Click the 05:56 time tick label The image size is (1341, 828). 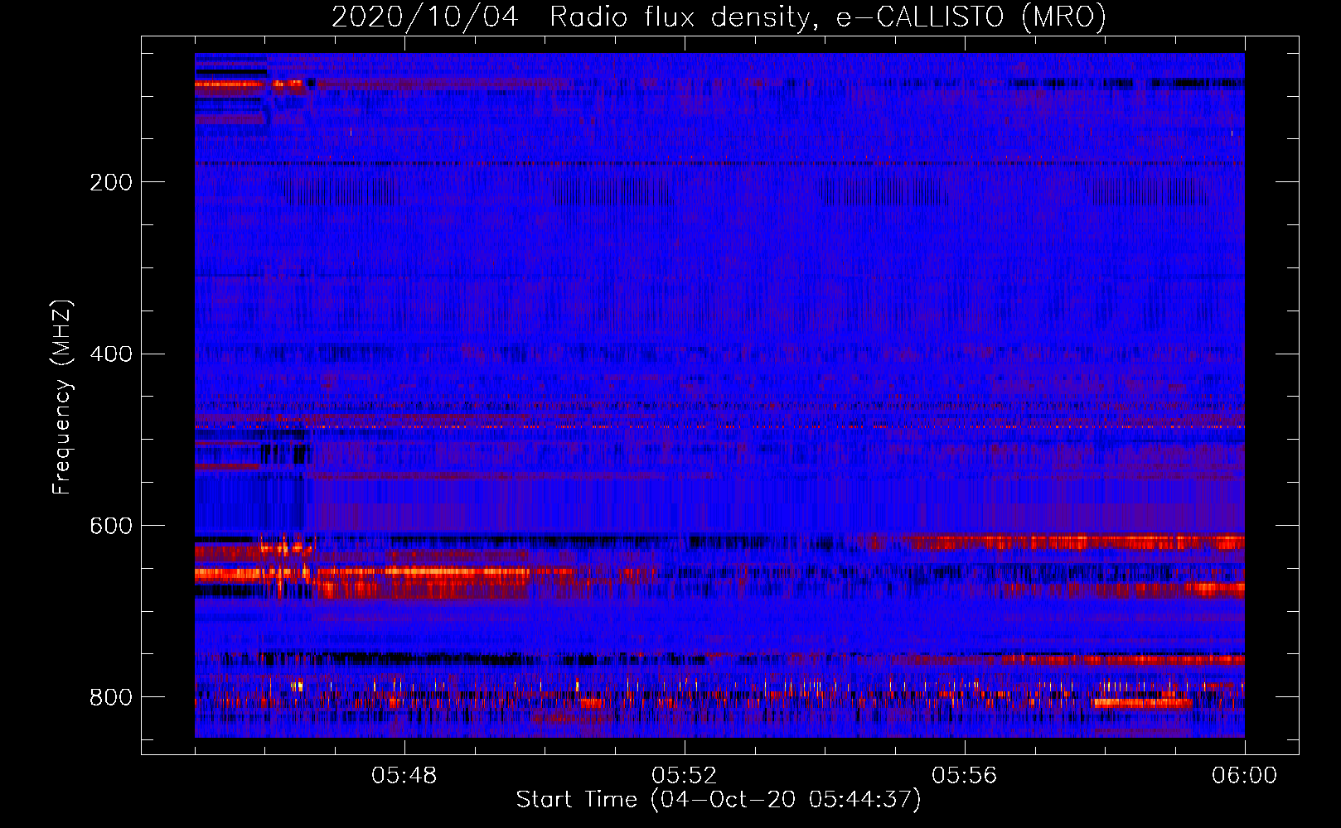965,776
